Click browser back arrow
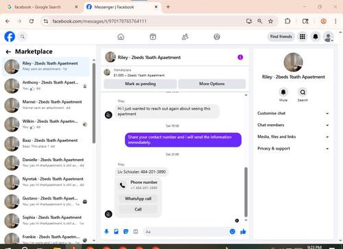Viewport: 343px width, 249px height. 8,21
